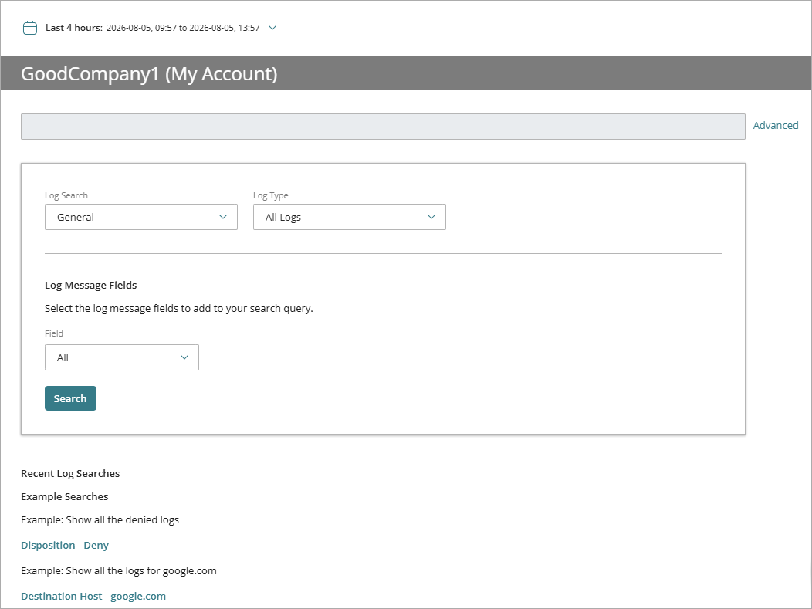Run the Destination Host - google.com example
The height and width of the screenshot is (609, 812).
point(93,596)
